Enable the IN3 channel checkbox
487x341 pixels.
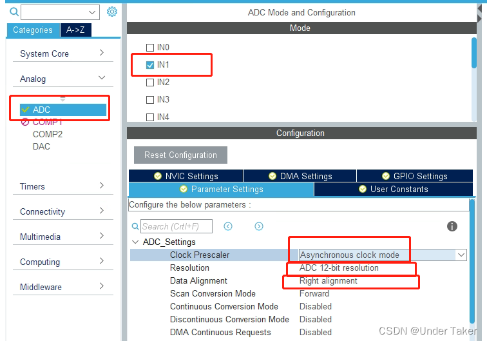(150, 100)
